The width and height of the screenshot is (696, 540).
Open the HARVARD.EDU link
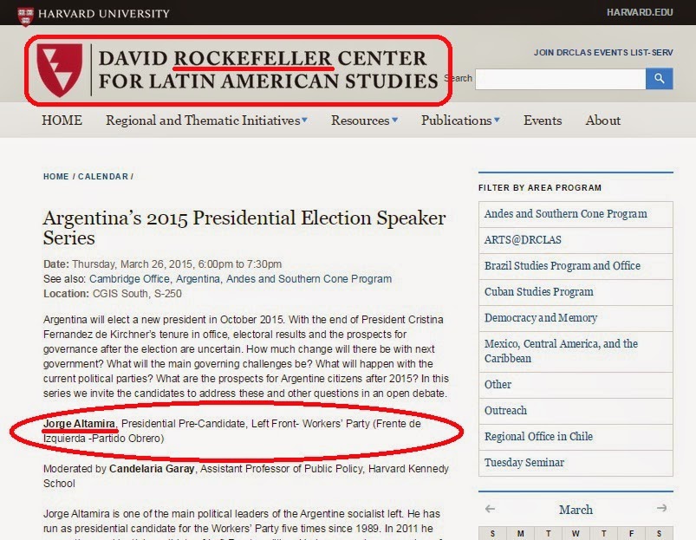[640, 12]
